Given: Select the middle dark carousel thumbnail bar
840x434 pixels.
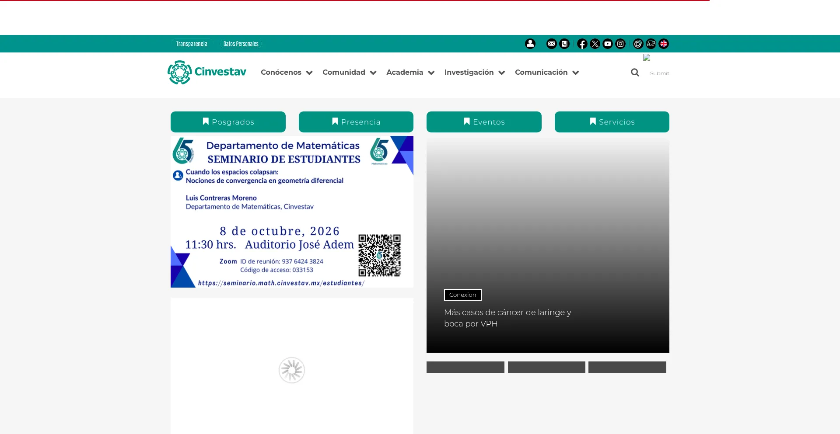Looking at the screenshot, I should point(546,367).
